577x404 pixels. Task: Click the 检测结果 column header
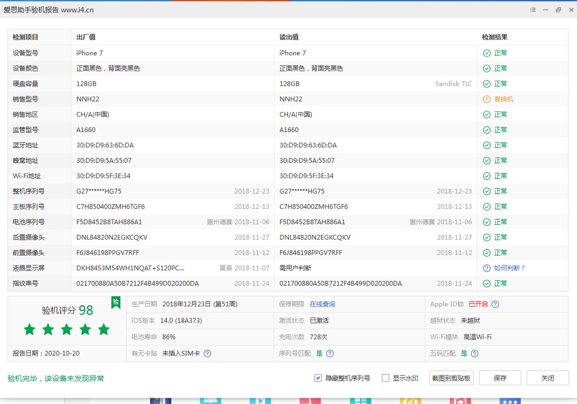click(x=494, y=37)
